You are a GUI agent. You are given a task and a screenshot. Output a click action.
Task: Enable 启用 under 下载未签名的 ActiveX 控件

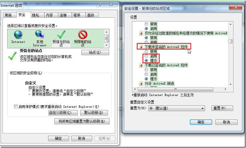[146, 56]
